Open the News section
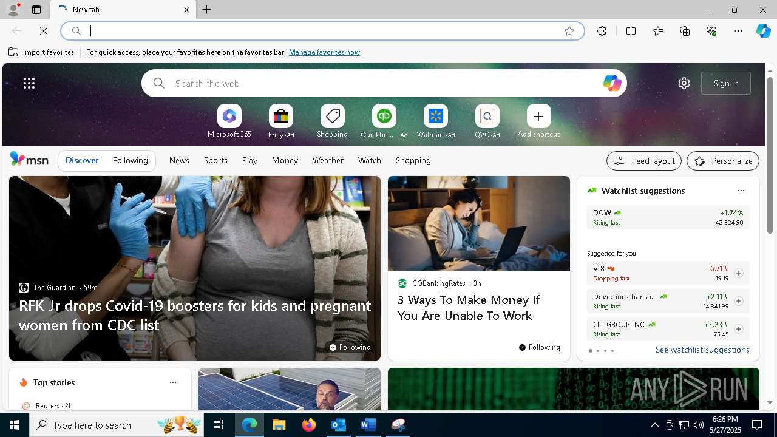Viewport: 777px width, 437px height. [179, 160]
